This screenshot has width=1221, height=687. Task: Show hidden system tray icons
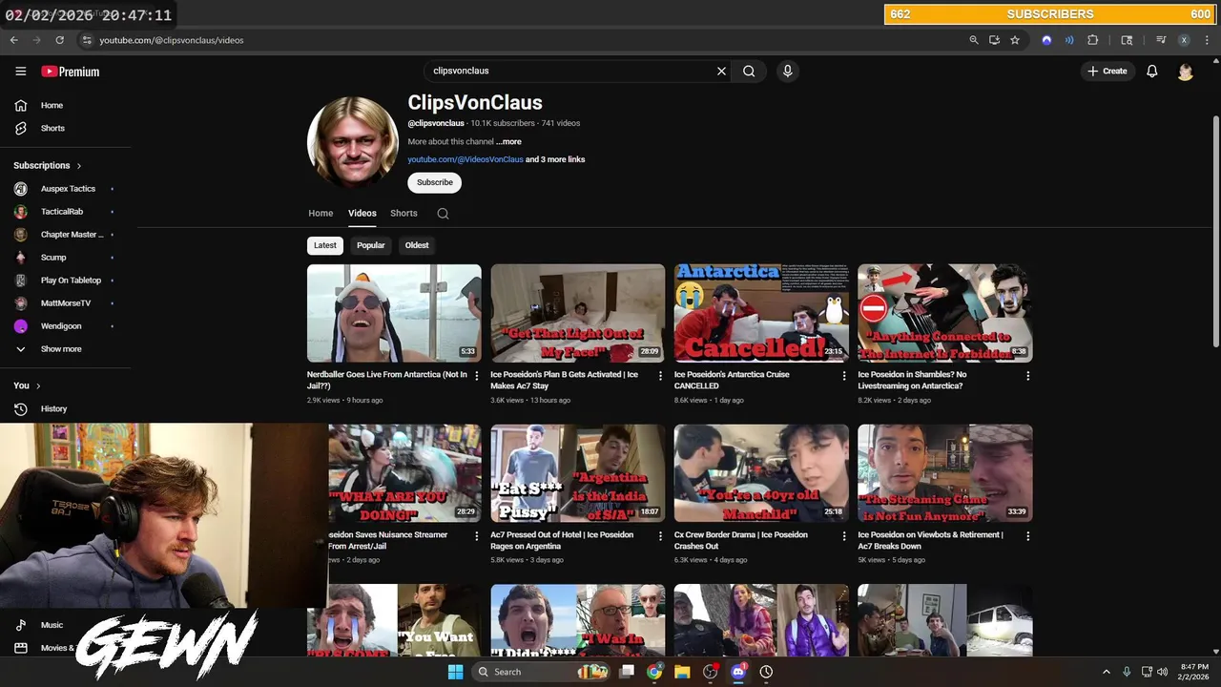coord(1107,672)
